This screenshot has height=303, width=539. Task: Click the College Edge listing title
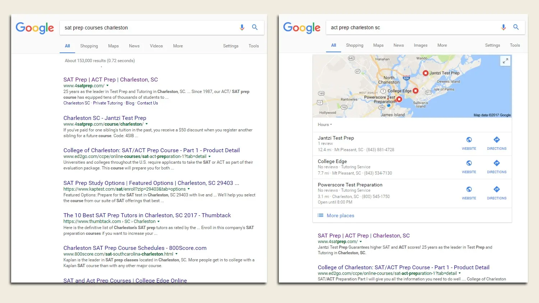click(332, 162)
